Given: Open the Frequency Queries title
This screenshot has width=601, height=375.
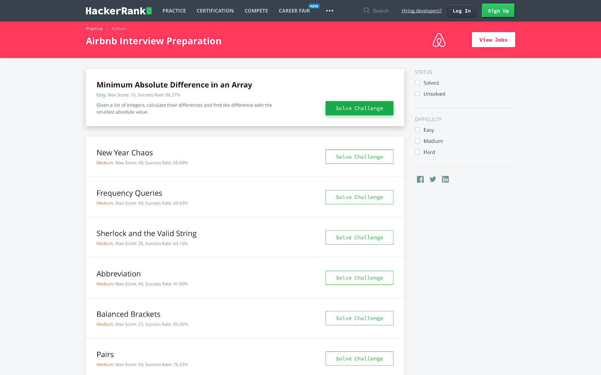Looking at the screenshot, I should click(x=129, y=193).
